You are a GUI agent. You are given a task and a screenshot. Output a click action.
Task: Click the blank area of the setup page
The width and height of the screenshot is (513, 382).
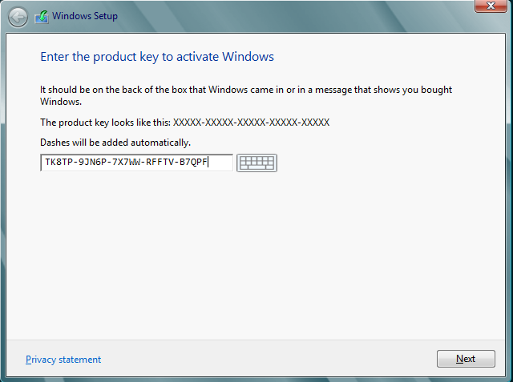click(255, 255)
